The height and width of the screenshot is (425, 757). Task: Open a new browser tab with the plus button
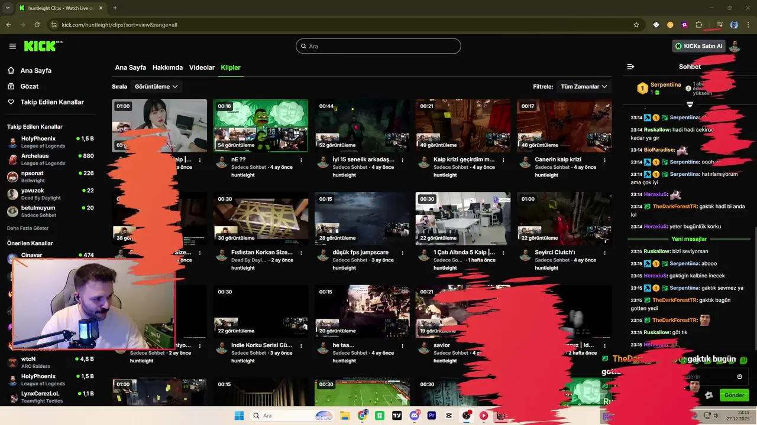(115, 8)
